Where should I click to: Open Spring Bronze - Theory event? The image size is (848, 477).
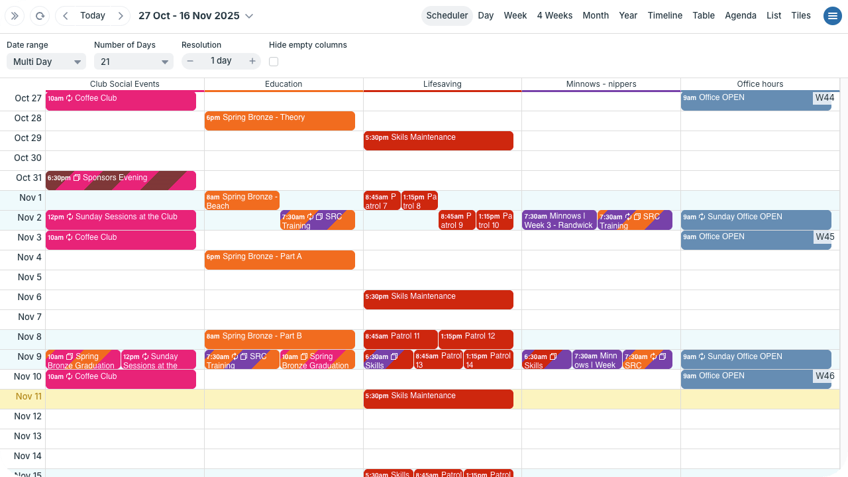280,121
